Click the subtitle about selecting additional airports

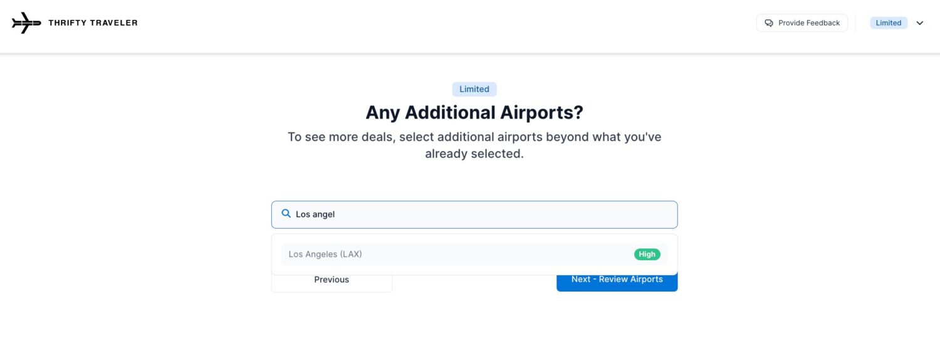(x=474, y=145)
